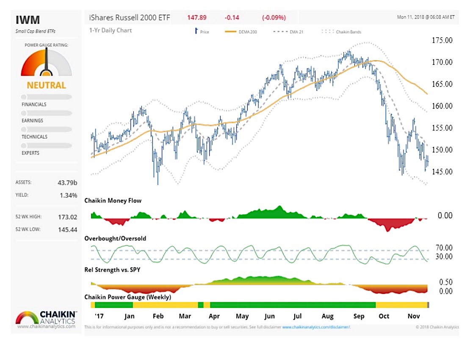Click the 165.00 price axis label
This screenshot has height=348, width=462.
(x=442, y=84)
